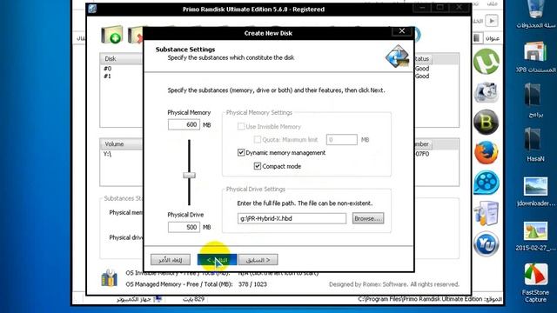557x313 pixels.
Task: Click the Browse... button
Action: 368,218
